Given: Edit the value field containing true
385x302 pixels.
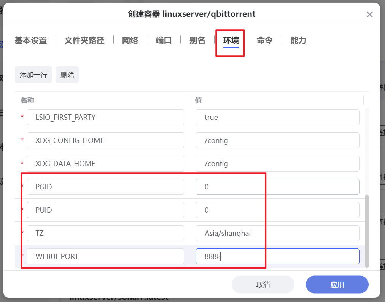Looking at the screenshot, I should 277,117.
